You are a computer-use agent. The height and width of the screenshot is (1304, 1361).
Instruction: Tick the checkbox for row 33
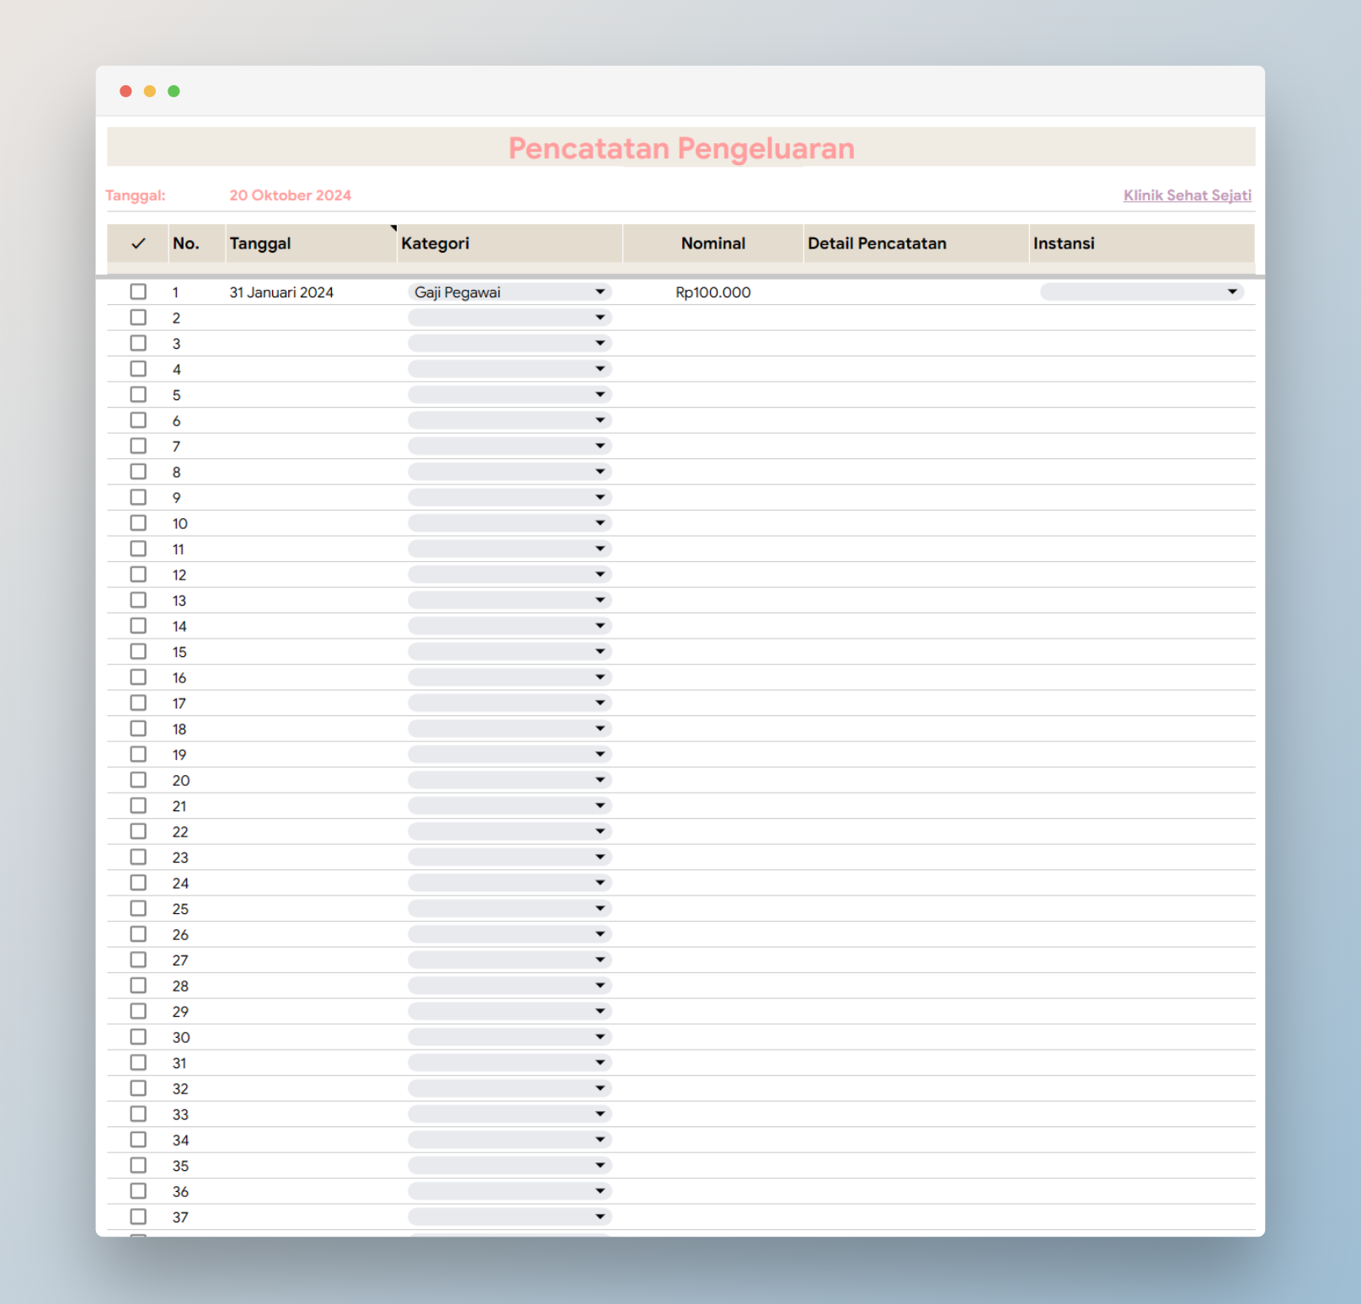(x=138, y=1114)
